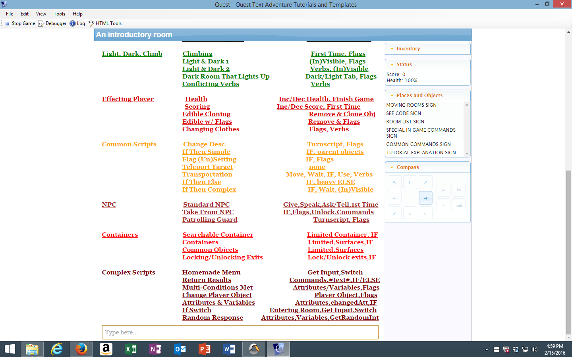
Task: Click the Stop Game toolbar button
Action: [x=20, y=23]
